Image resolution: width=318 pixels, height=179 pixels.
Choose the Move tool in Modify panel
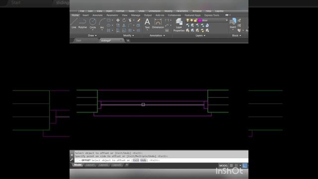[x=118, y=20]
